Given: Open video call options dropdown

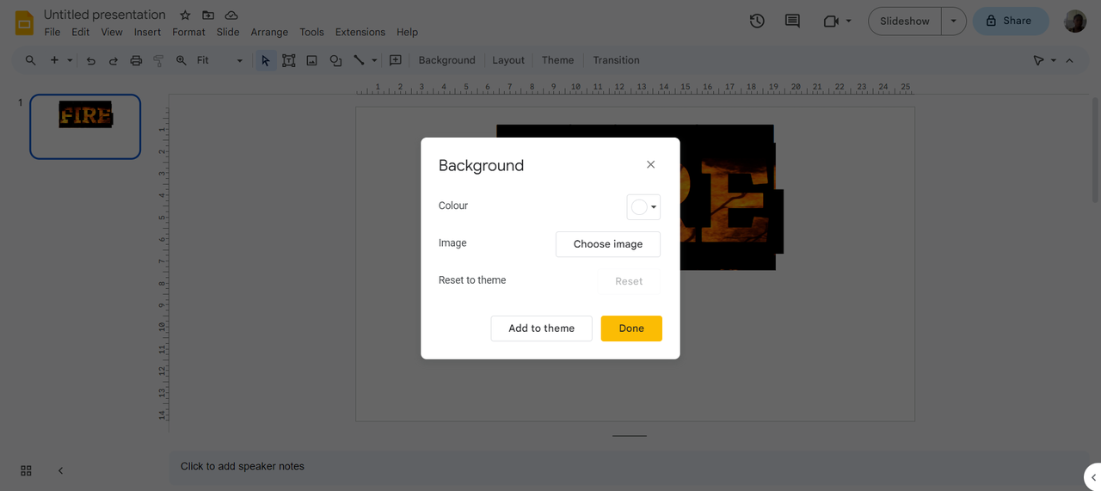Looking at the screenshot, I should point(849,21).
